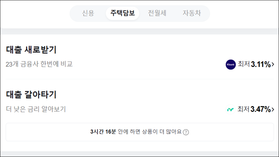Click the 23개 금융사 한번에 비교 subtitle
Screen dimensions: 279x157
coord(39,64)
